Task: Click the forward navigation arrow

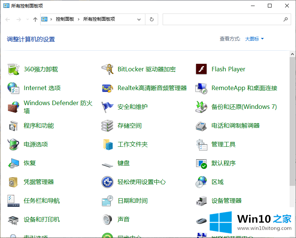Action: coord(18,20)
